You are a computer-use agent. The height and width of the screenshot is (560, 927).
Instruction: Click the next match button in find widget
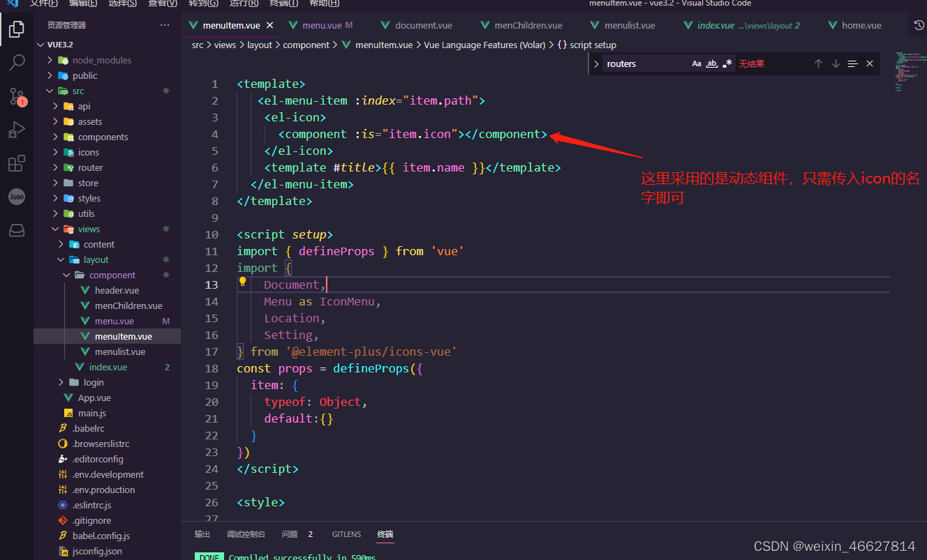836,63
